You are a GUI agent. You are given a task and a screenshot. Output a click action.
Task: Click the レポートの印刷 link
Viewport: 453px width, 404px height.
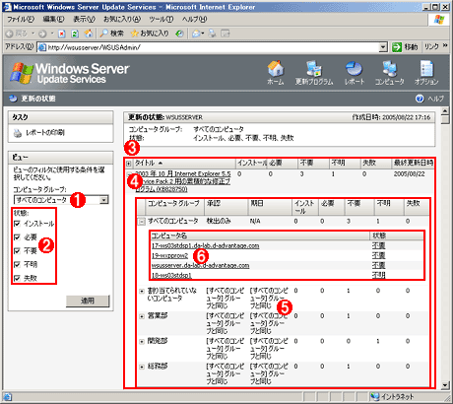(x=45, y=133)
